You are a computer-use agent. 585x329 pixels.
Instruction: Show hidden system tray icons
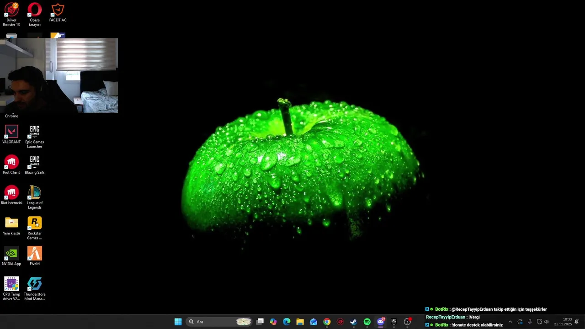(x=510, y=322)
